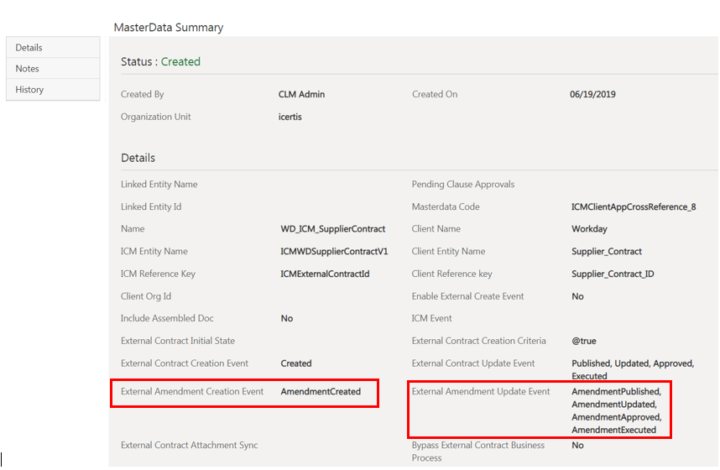Click the Supplier_Contract_ID reference key value
720x470 pixels.
613,274
